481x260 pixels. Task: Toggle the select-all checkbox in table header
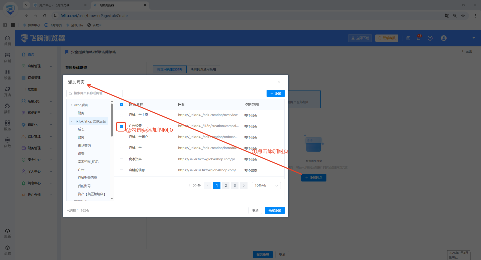click(122, 104)
